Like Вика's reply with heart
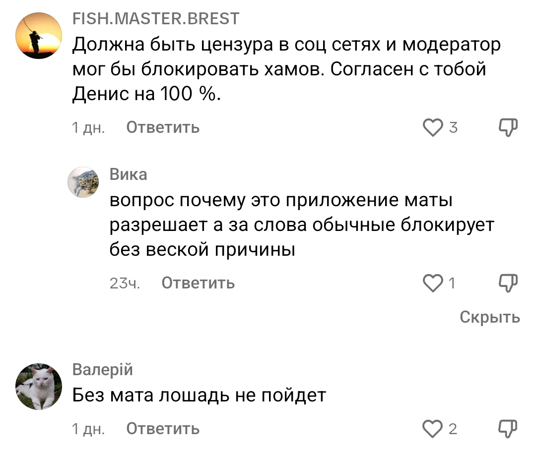Image resolution: width=536 pixels, height=451 pixels. pyautogui.click(x=433, y=283)
